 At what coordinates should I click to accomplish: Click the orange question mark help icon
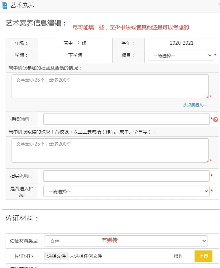coord(216,119)
